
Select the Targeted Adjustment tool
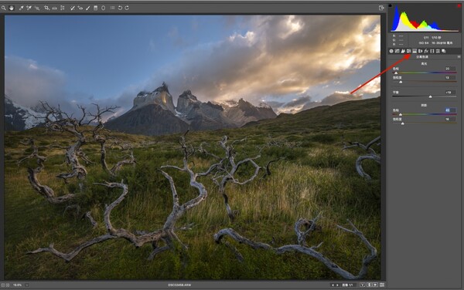[36, 8]
